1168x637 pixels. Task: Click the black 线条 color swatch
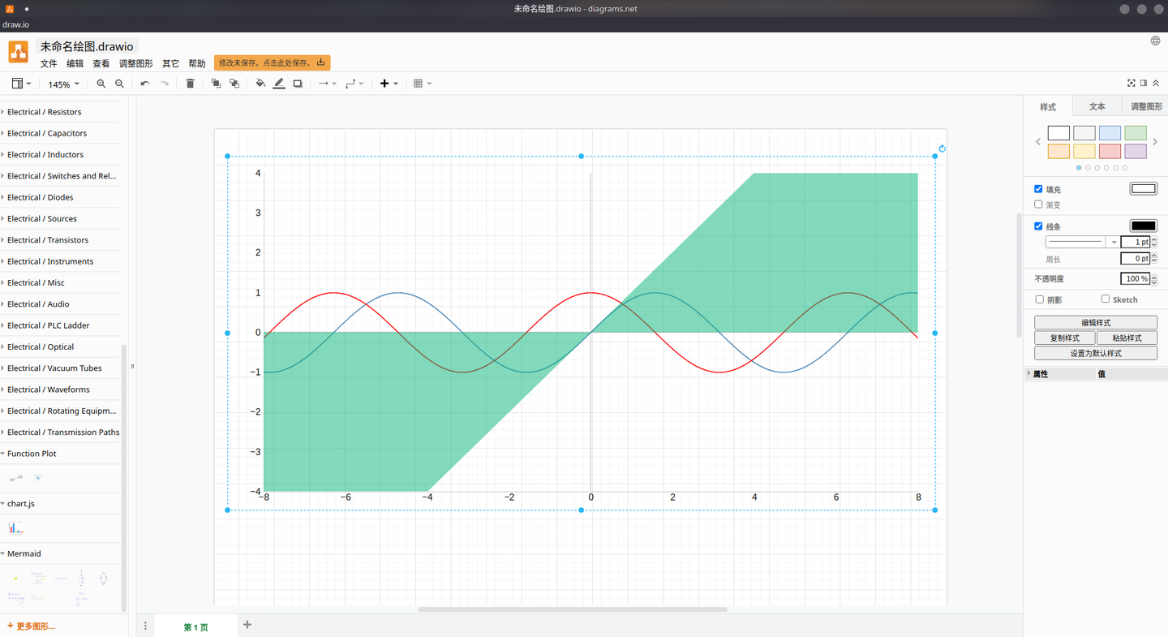tap(1143, 226)
